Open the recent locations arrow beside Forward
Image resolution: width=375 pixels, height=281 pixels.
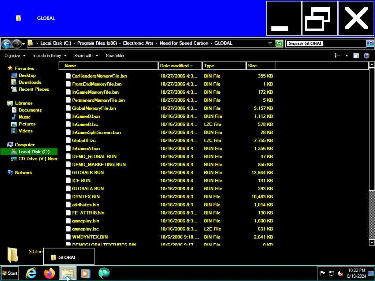[x=23, y=44]
